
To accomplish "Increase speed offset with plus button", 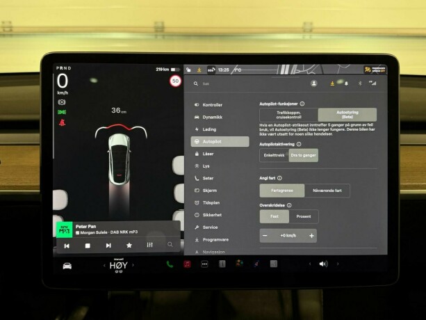I will point(311,236).
